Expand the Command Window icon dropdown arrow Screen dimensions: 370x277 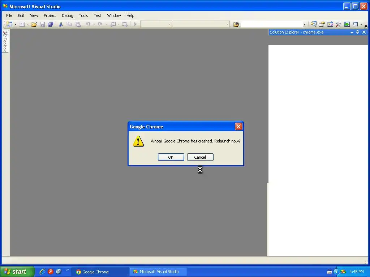(361, 24)
